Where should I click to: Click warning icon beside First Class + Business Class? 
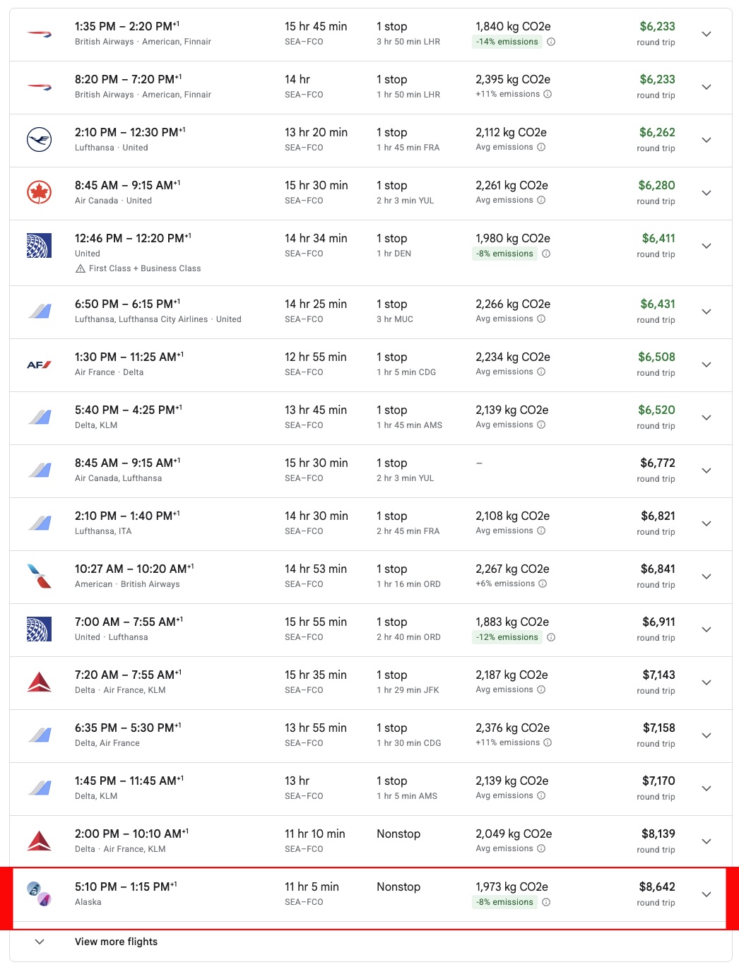click(81, 268)
